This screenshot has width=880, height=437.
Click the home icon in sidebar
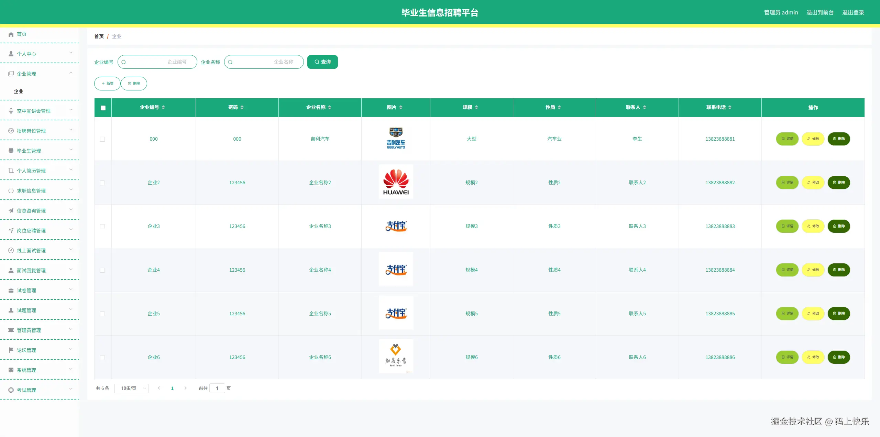tap(11, 34)
